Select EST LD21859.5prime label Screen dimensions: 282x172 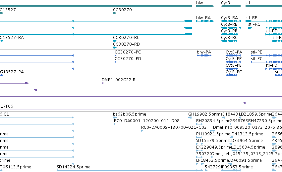pos(255,114)
